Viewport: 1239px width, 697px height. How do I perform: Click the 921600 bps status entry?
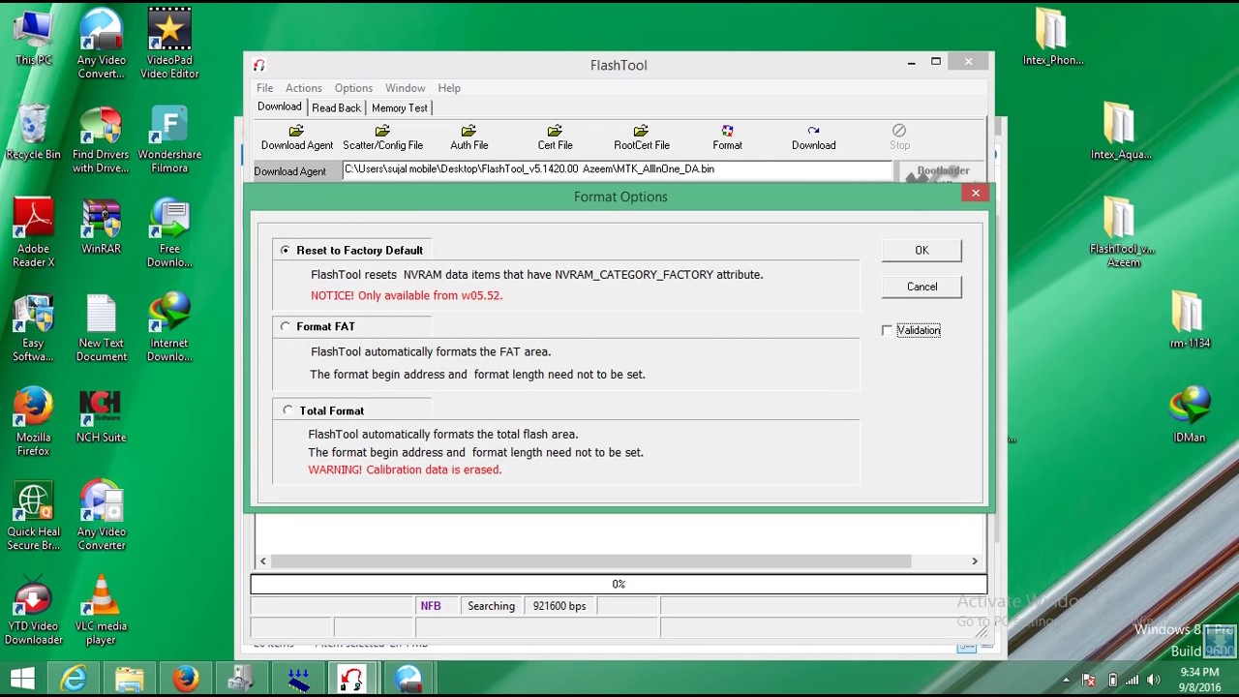(559, 606)
